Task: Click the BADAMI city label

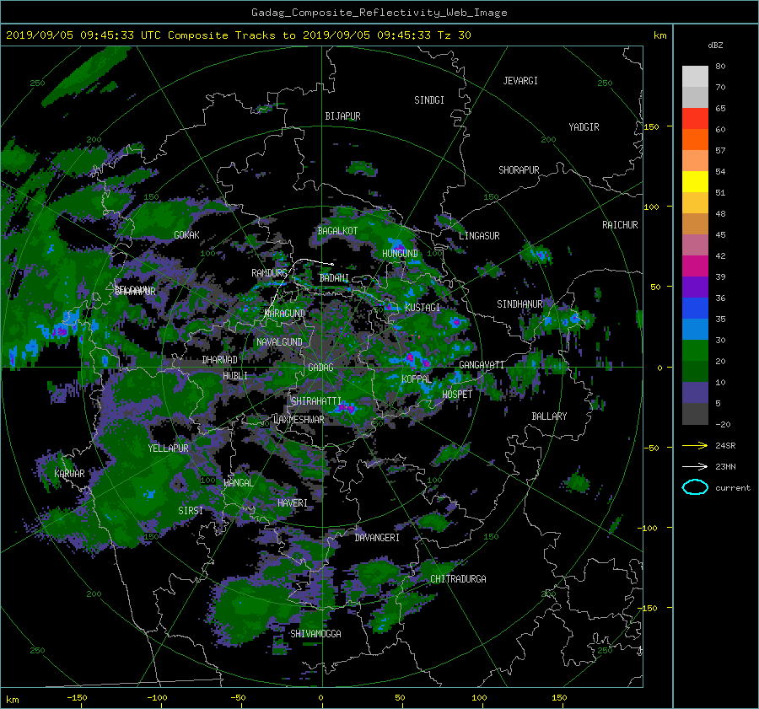Action: [x=334, y=278]
